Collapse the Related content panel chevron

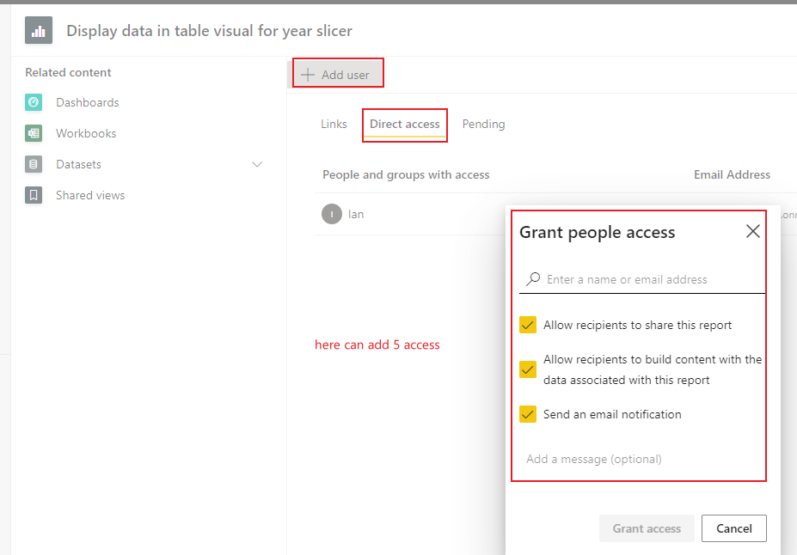coord(256,164)
